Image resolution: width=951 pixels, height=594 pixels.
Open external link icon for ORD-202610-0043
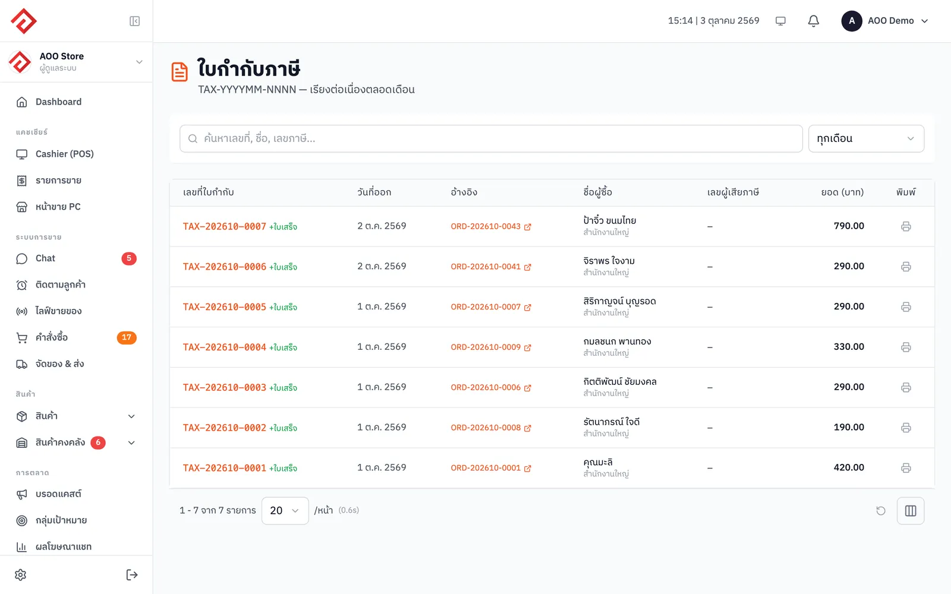tap(527, 227)
